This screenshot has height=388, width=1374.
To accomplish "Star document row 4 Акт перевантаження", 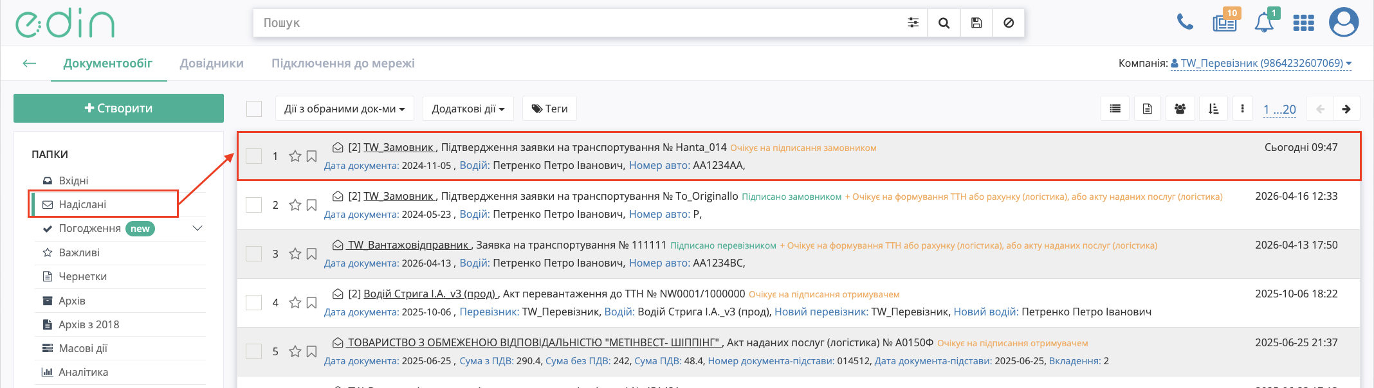I will [295, 303].
